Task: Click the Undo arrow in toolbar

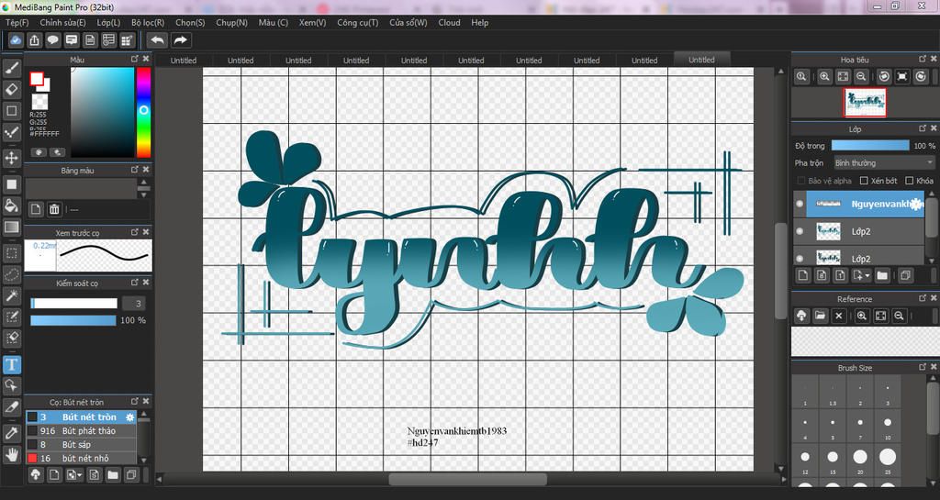Action: (157, 40)
